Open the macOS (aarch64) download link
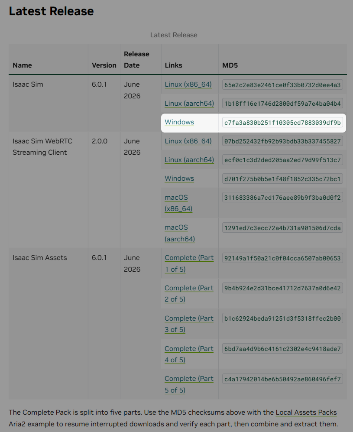This screenshot has width=353, height=432. tap(179, 233)
